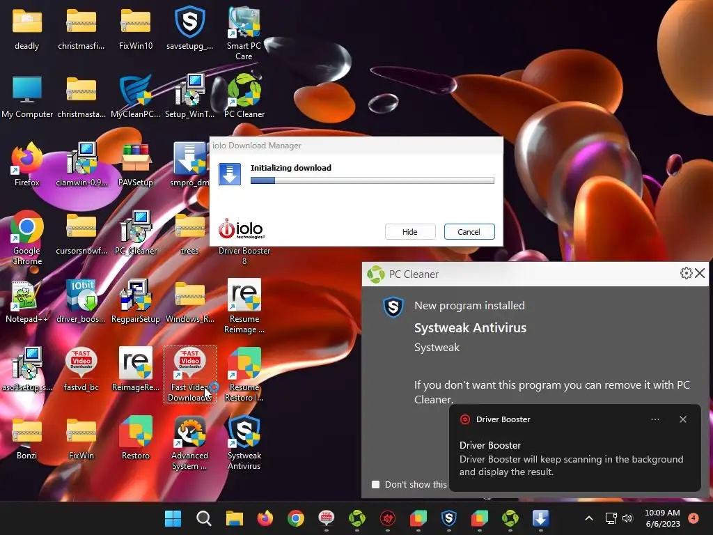Click the iolo download progress bar
The width and height of the screenshot is (713, 535).
(x=372, y=180)
